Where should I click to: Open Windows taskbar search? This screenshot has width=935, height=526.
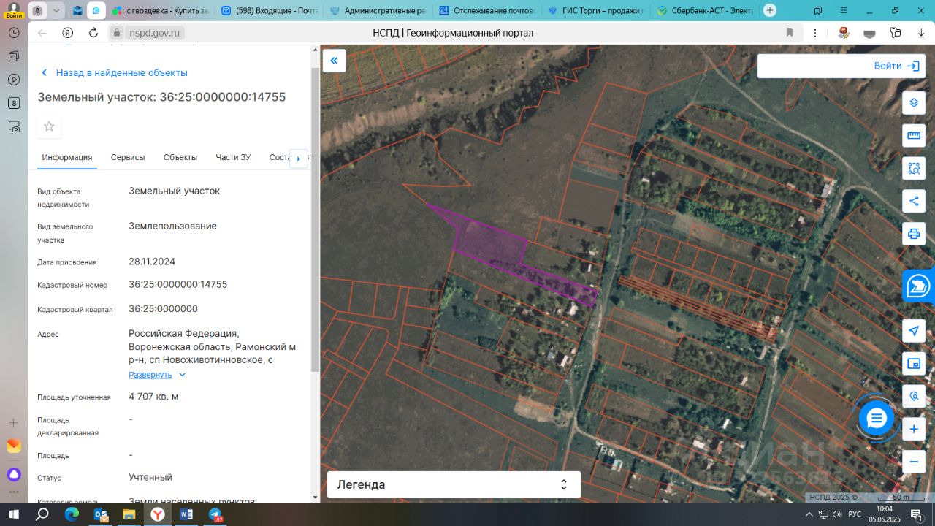pos(42,514)
